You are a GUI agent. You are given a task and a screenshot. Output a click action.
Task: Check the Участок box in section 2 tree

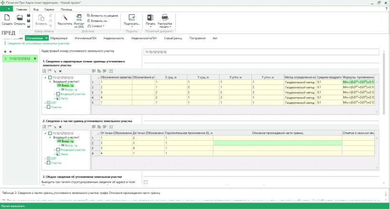tap(49, 163)
